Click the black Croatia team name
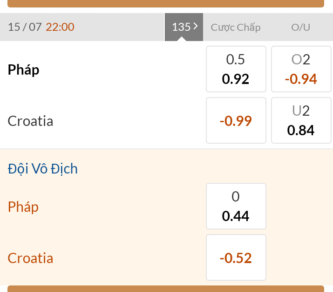Viewport: 333px width, 292px height. pyautogui.click(x=31, y=121)
